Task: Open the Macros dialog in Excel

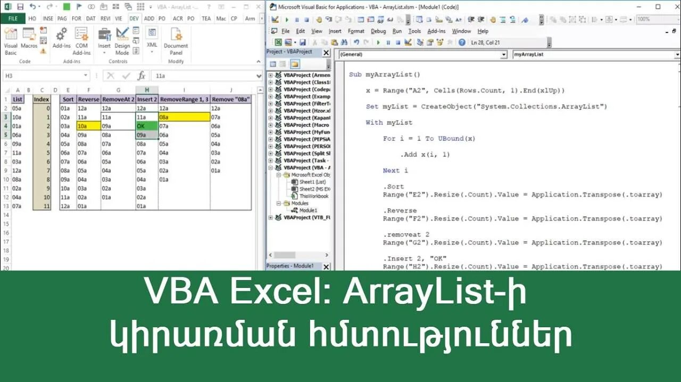Action: (x=29, y=38)
